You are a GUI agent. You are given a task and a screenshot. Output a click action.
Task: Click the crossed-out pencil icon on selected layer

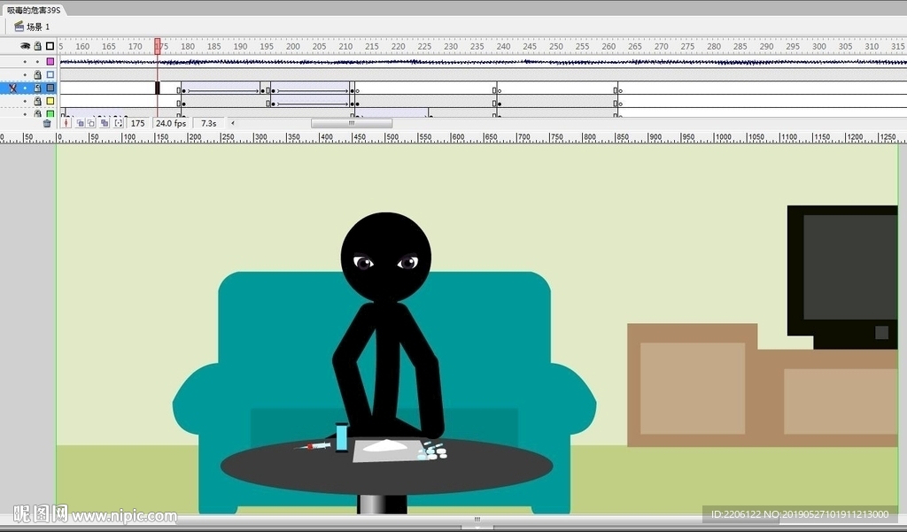pos(12,88)
